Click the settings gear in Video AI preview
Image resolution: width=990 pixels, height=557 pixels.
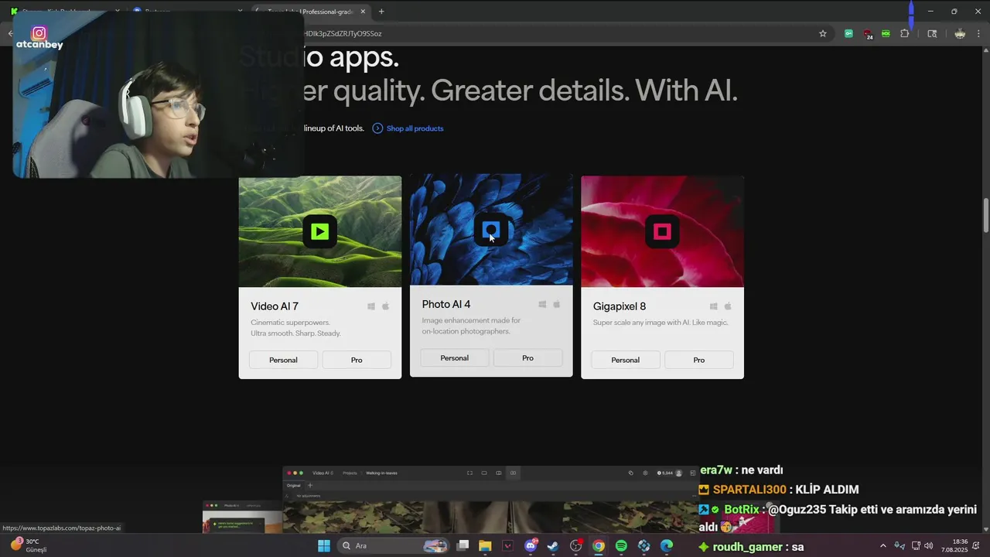coord(645,473)
